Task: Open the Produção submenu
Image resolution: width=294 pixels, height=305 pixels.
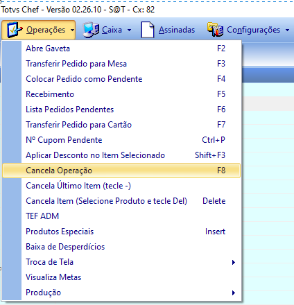Action: click(121, 293)
